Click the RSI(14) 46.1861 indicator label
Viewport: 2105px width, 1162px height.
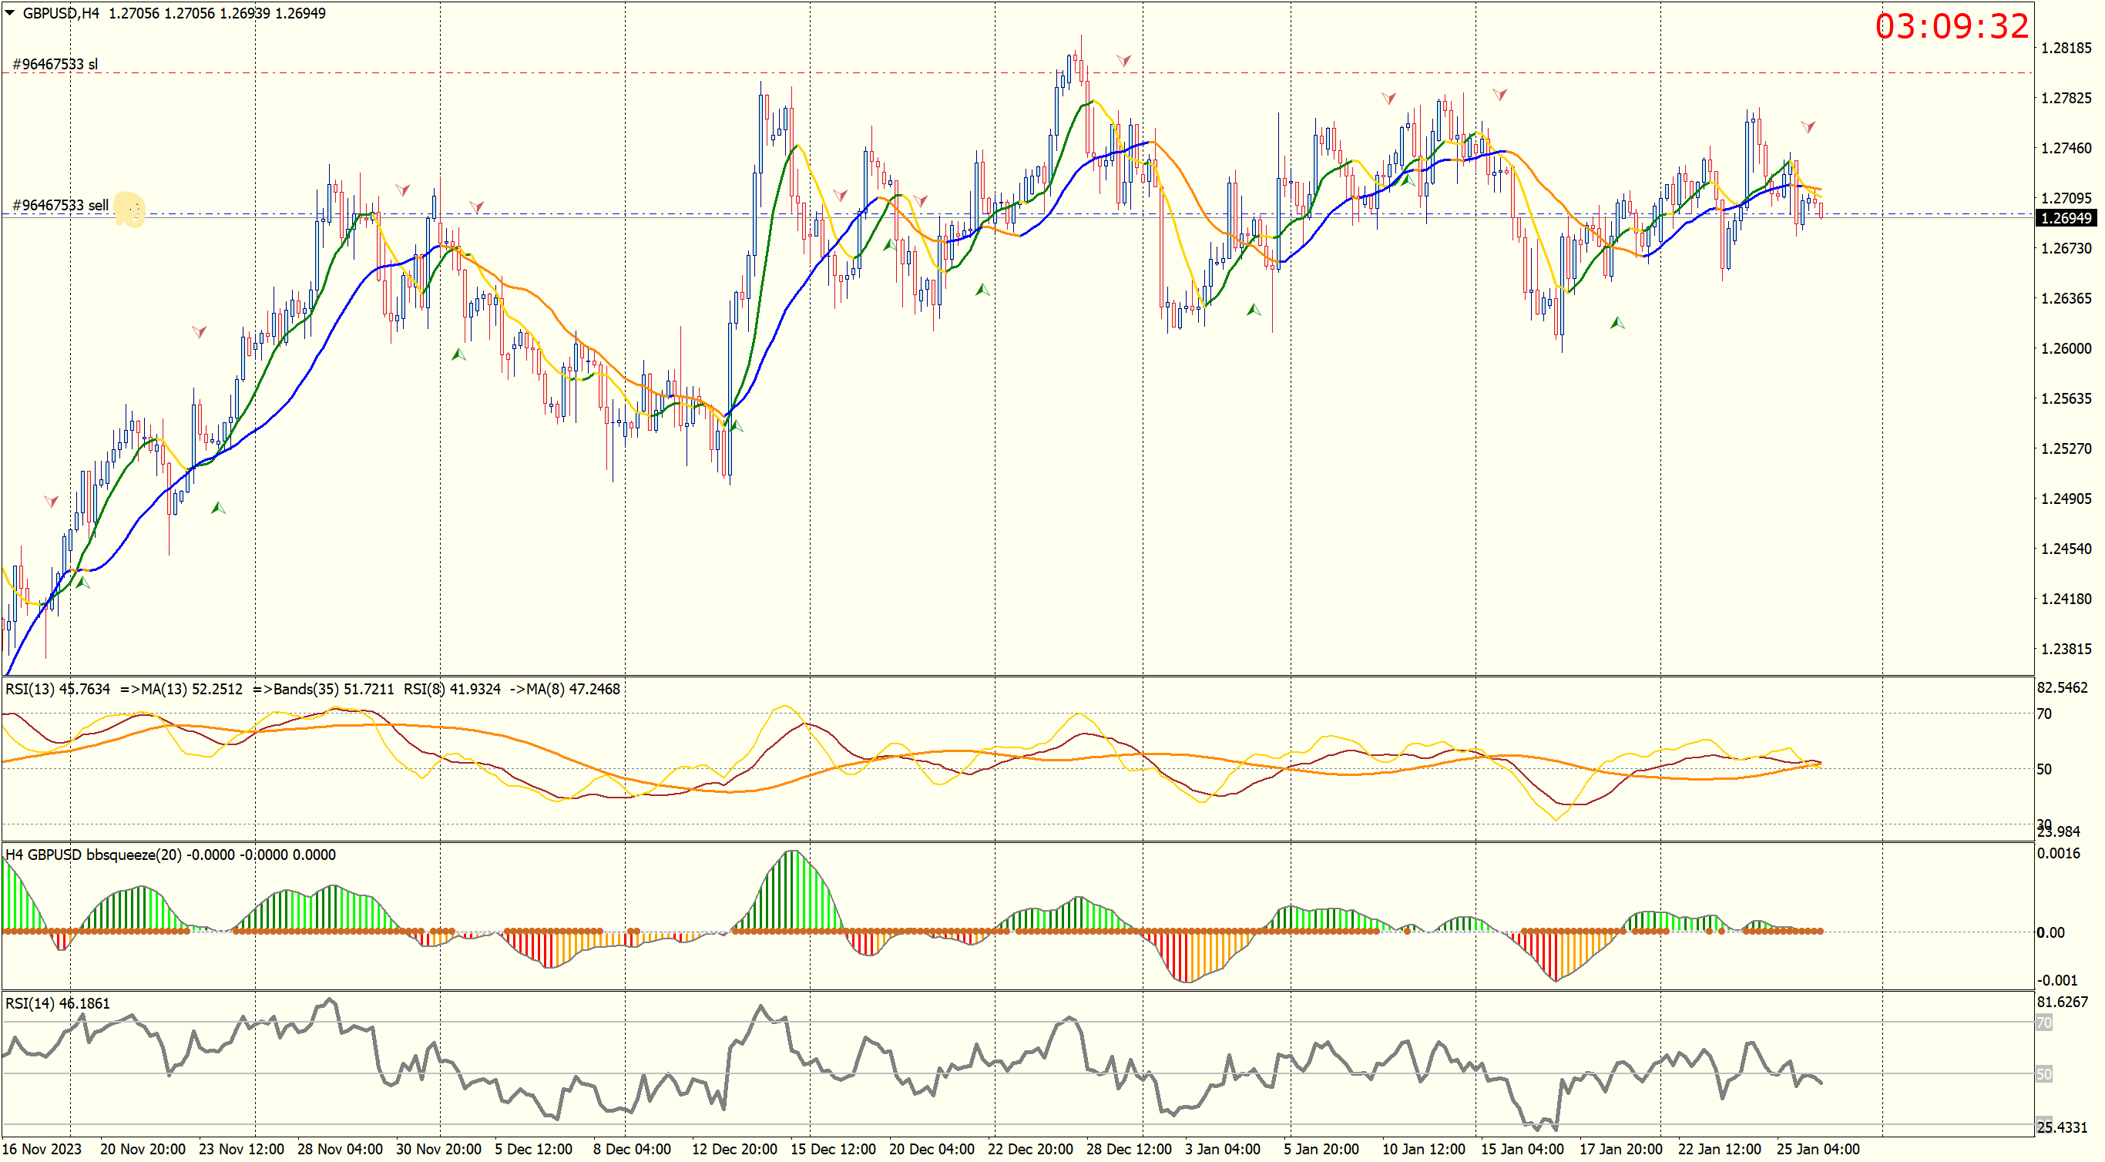57,1003
